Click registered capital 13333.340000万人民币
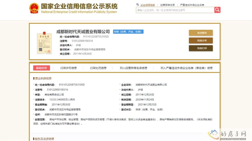The image size is (252, 141). (62, 100)
